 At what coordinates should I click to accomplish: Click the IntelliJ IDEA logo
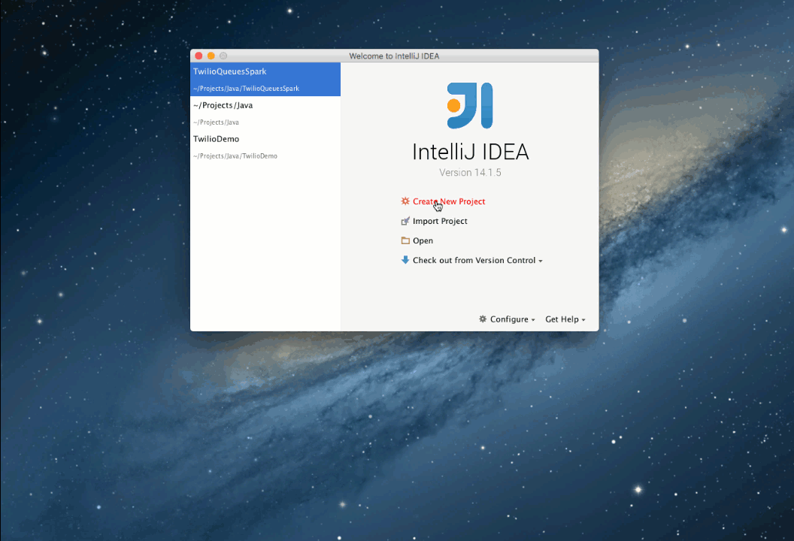click(470, 105)
